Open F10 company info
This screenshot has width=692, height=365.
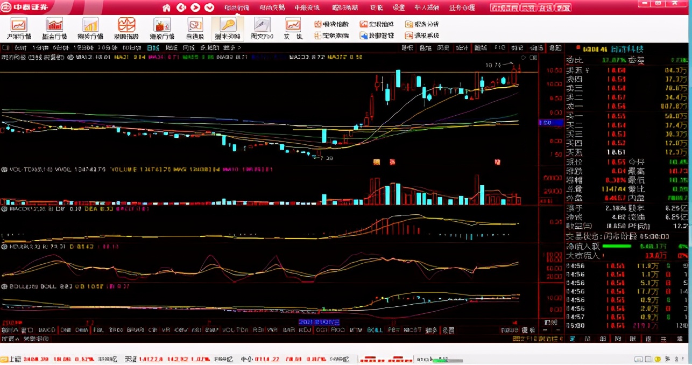[x=499, y=48]
